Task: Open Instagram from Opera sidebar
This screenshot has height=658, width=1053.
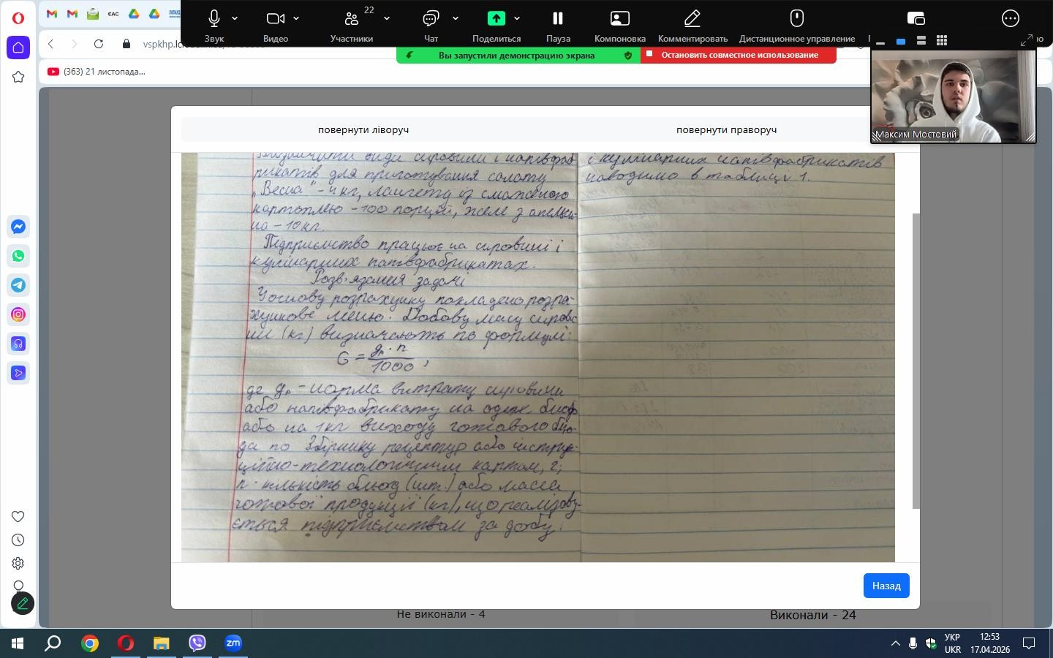Action: [x=18, y=314]
